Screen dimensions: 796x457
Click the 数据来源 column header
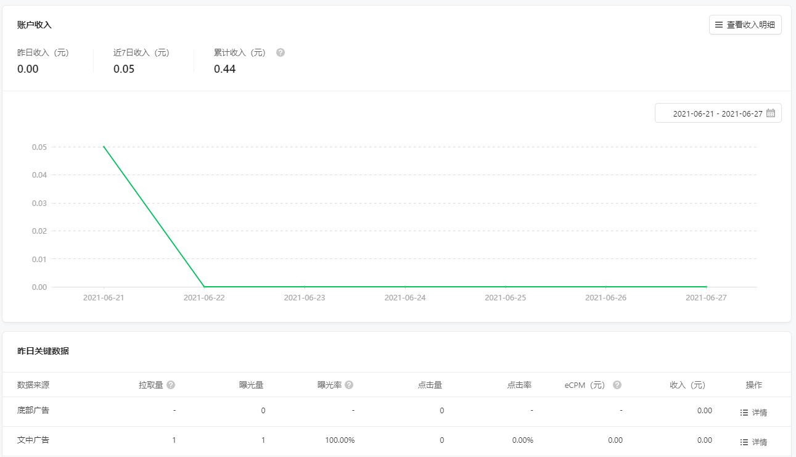33,385
